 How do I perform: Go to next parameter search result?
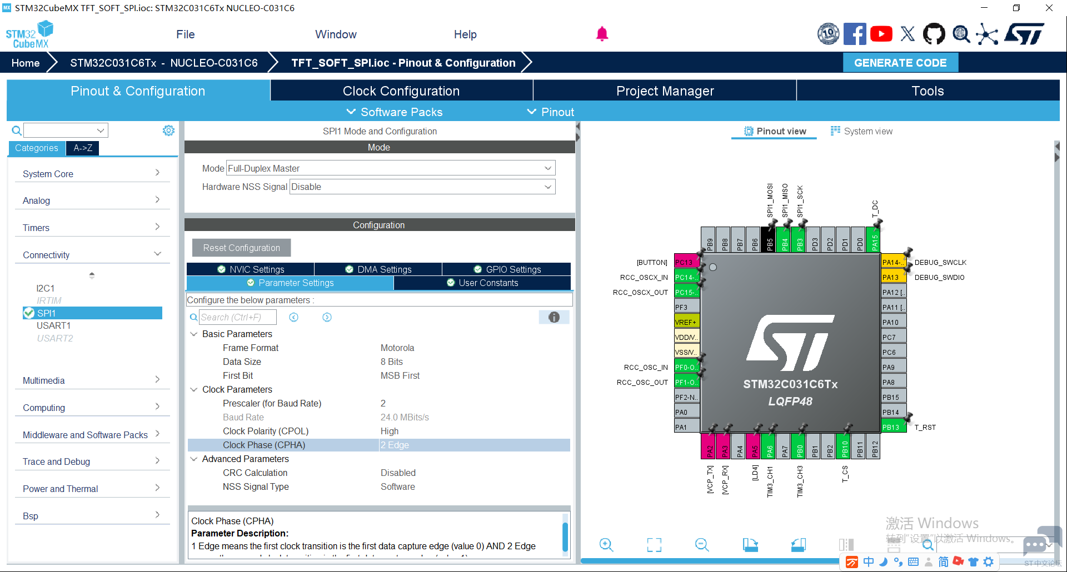327,317
